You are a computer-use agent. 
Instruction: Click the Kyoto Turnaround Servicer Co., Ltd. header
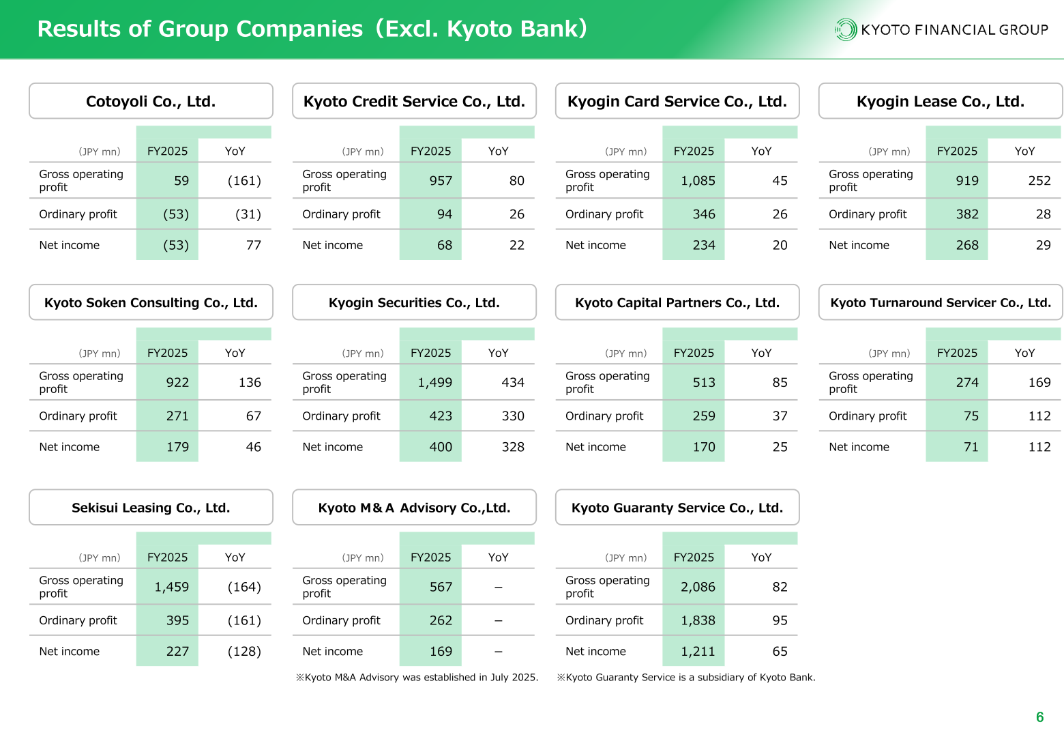(941, 302)
